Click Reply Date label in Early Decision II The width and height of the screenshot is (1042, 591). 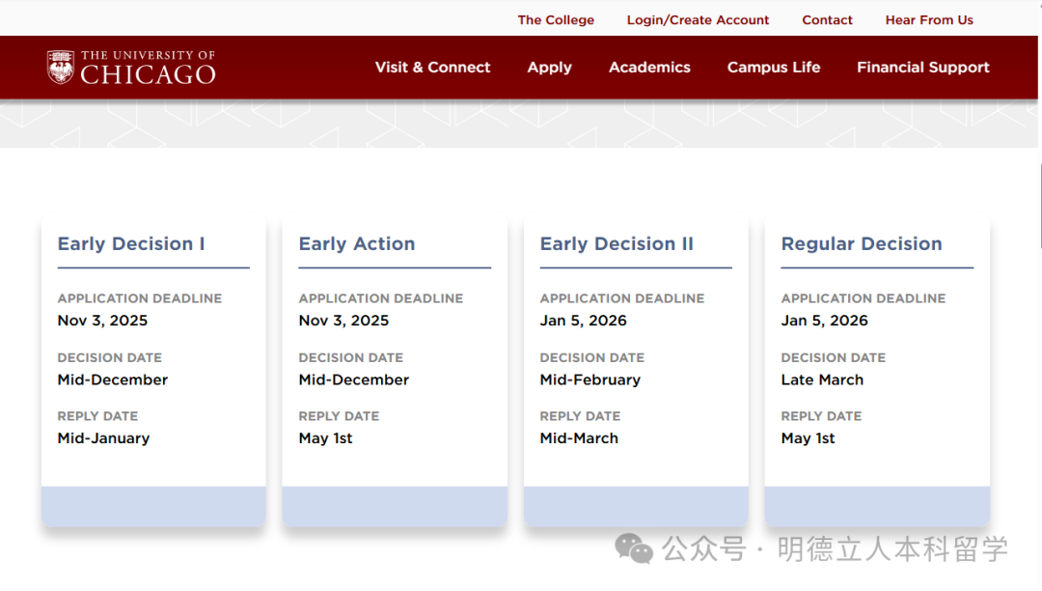click(x=580, y=416)
